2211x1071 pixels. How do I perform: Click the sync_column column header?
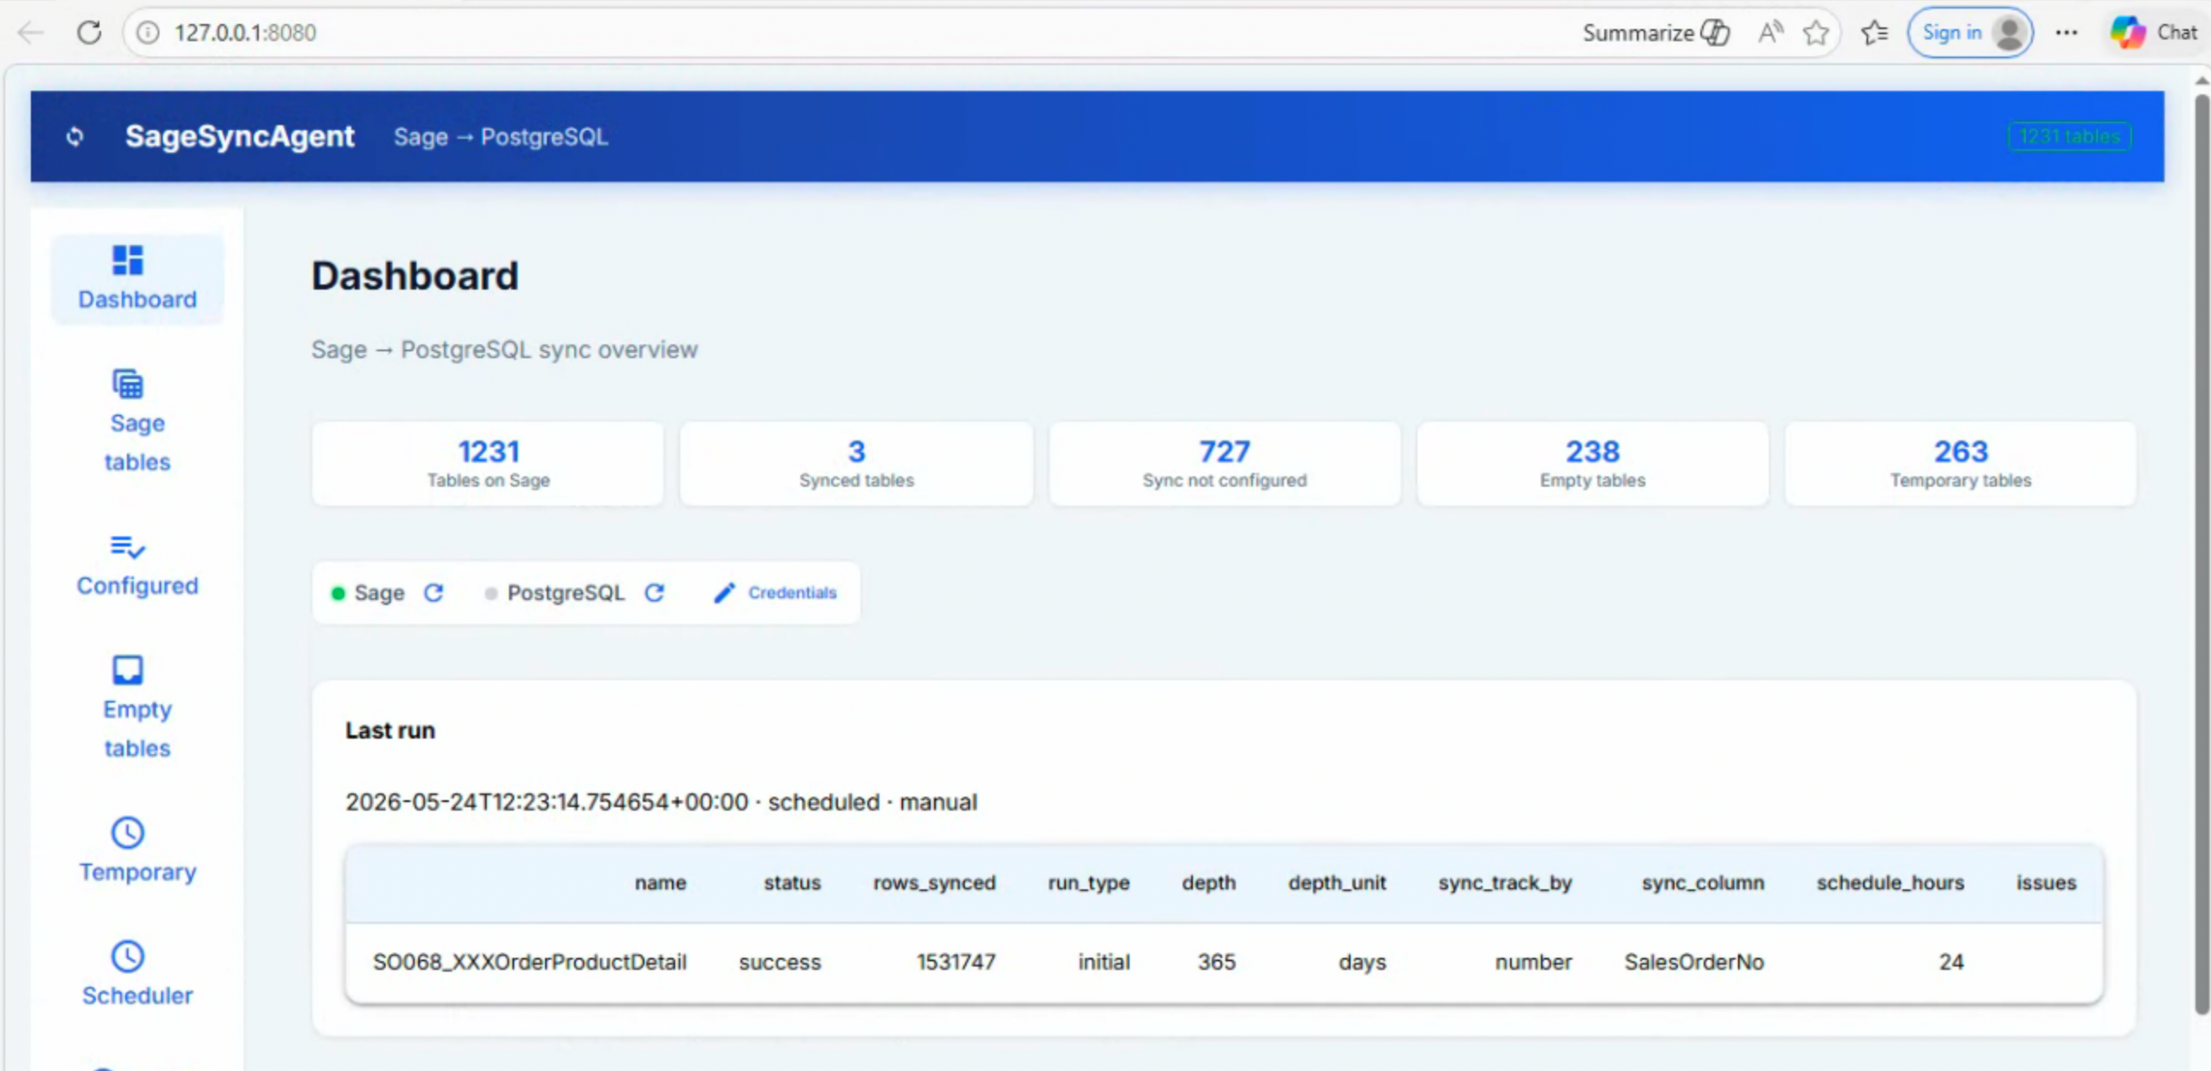click(1703, 883)
